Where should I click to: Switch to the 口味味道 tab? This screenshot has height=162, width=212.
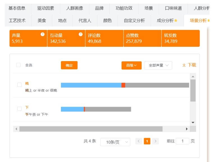(x=173, y=8)
